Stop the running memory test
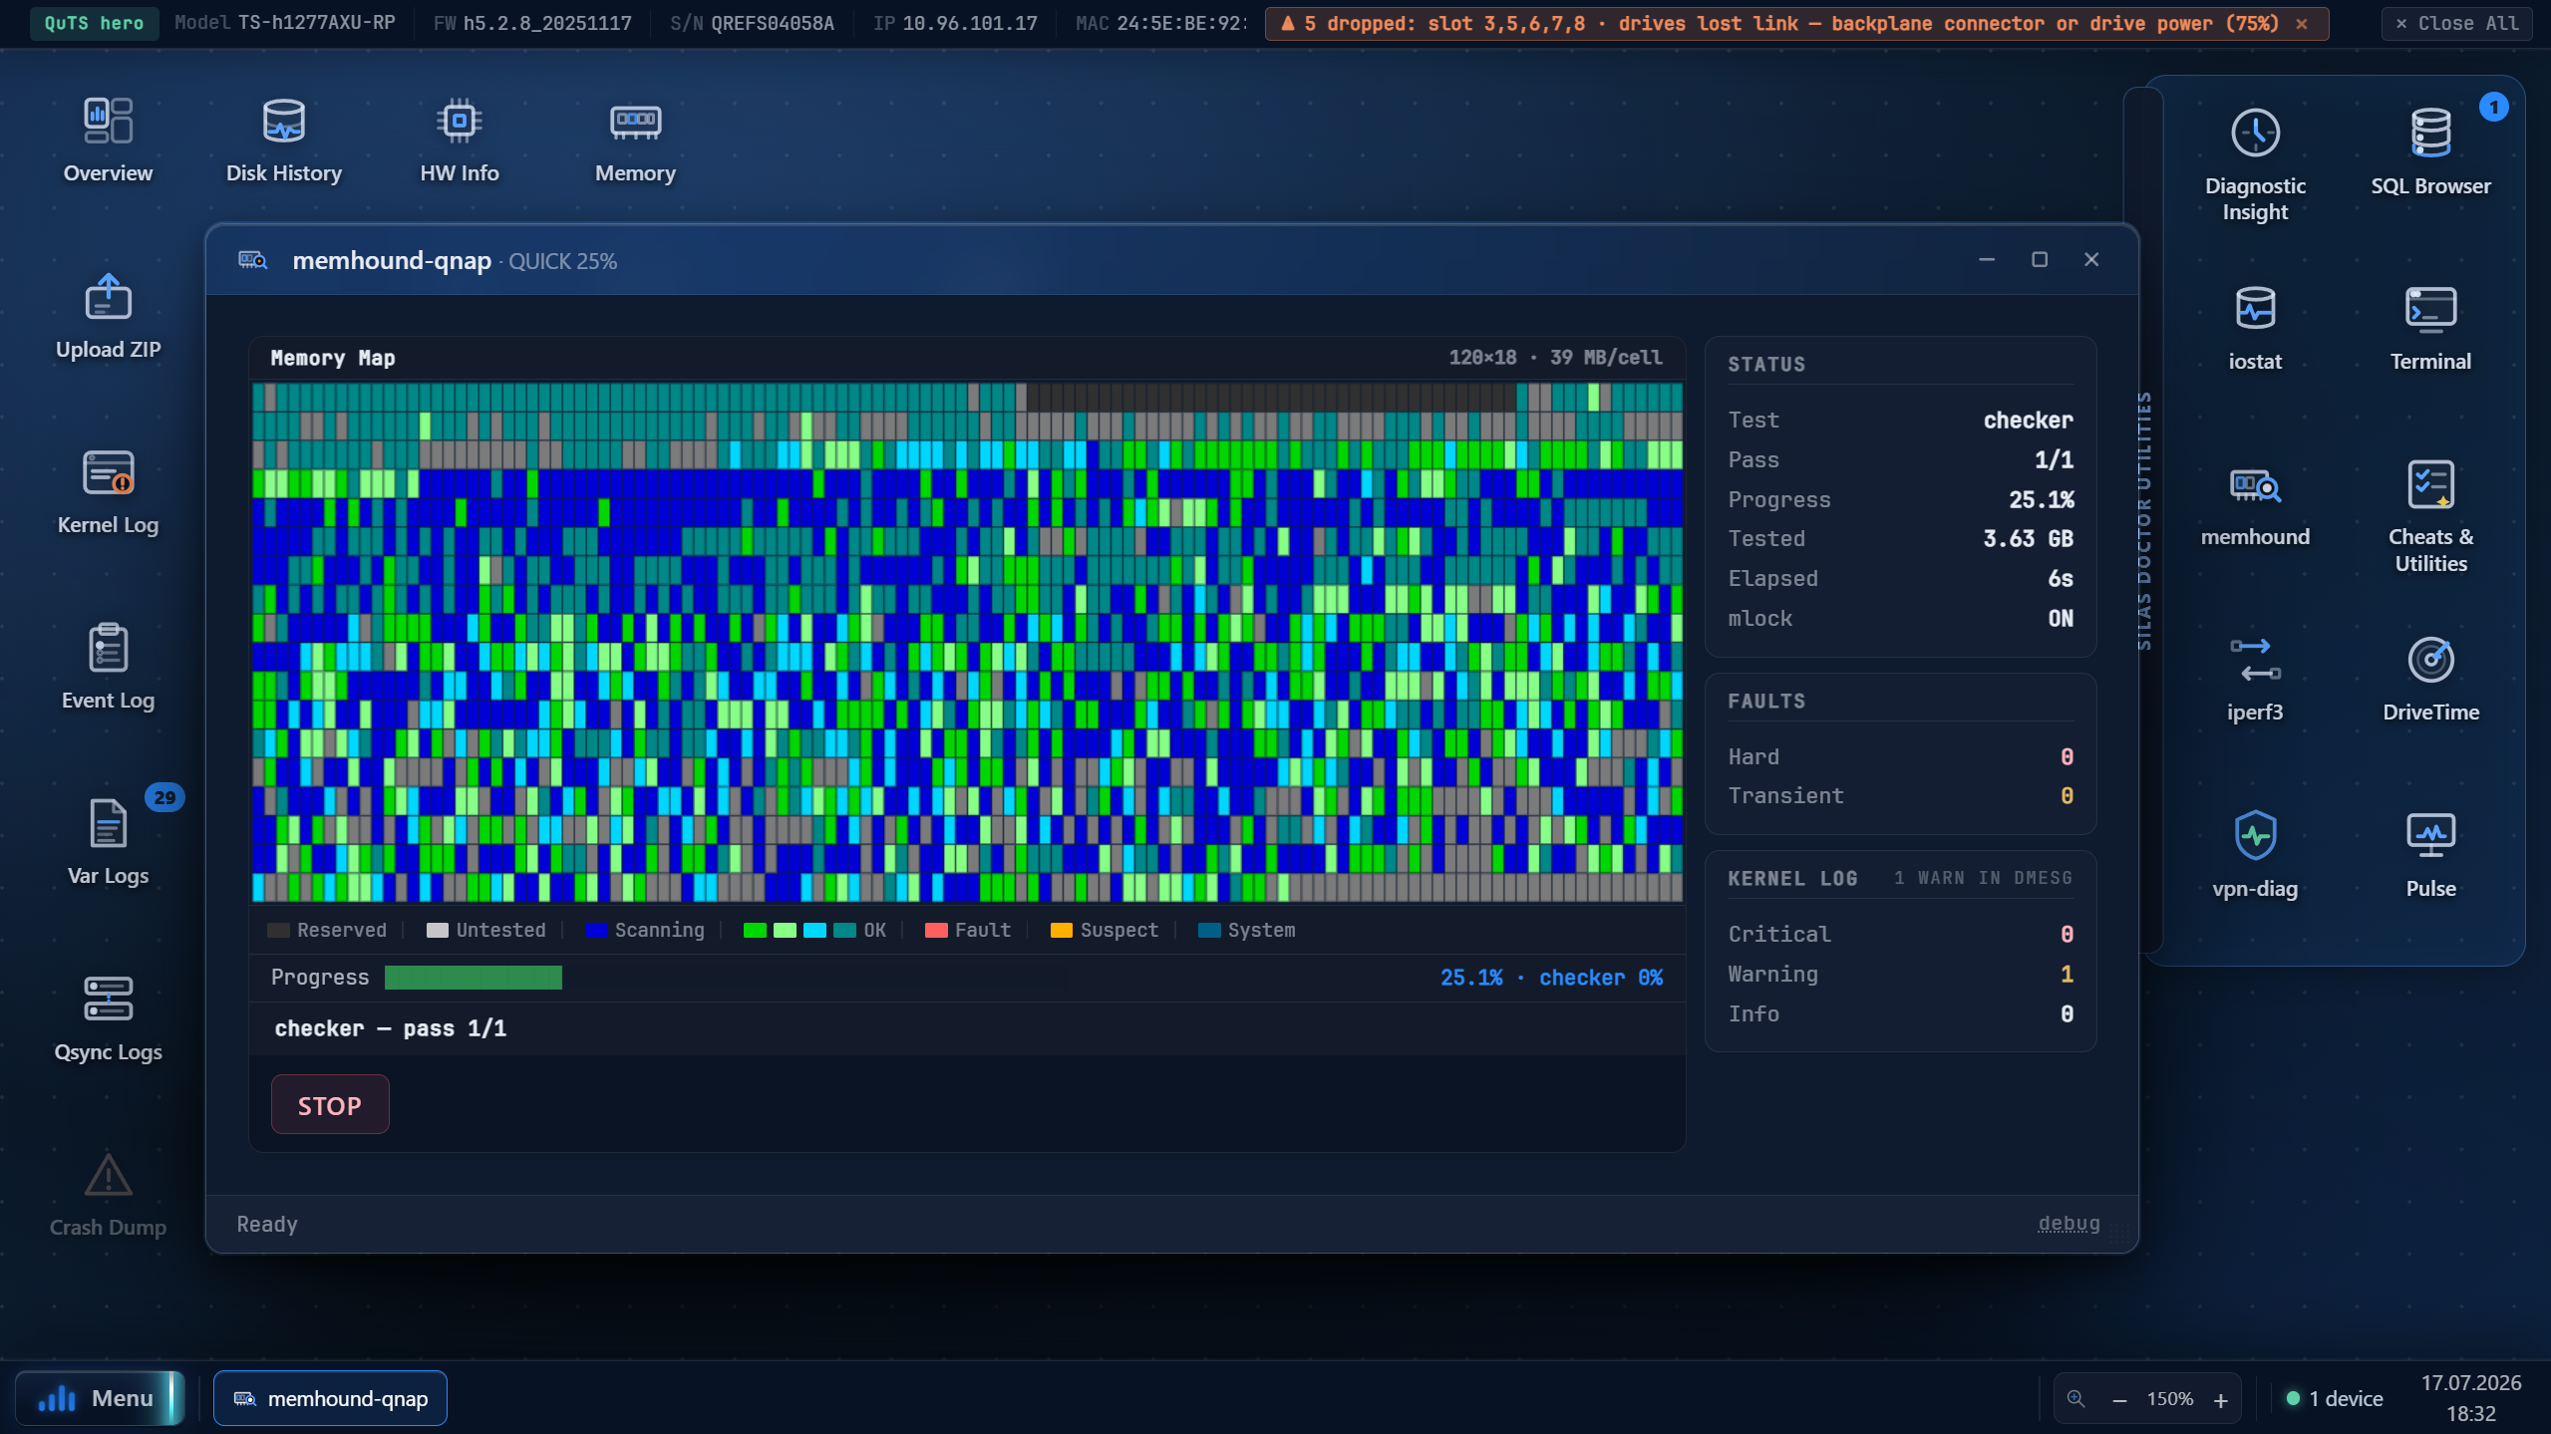The height and width of the screenshot is (1434, 2551). (330, 1104)
